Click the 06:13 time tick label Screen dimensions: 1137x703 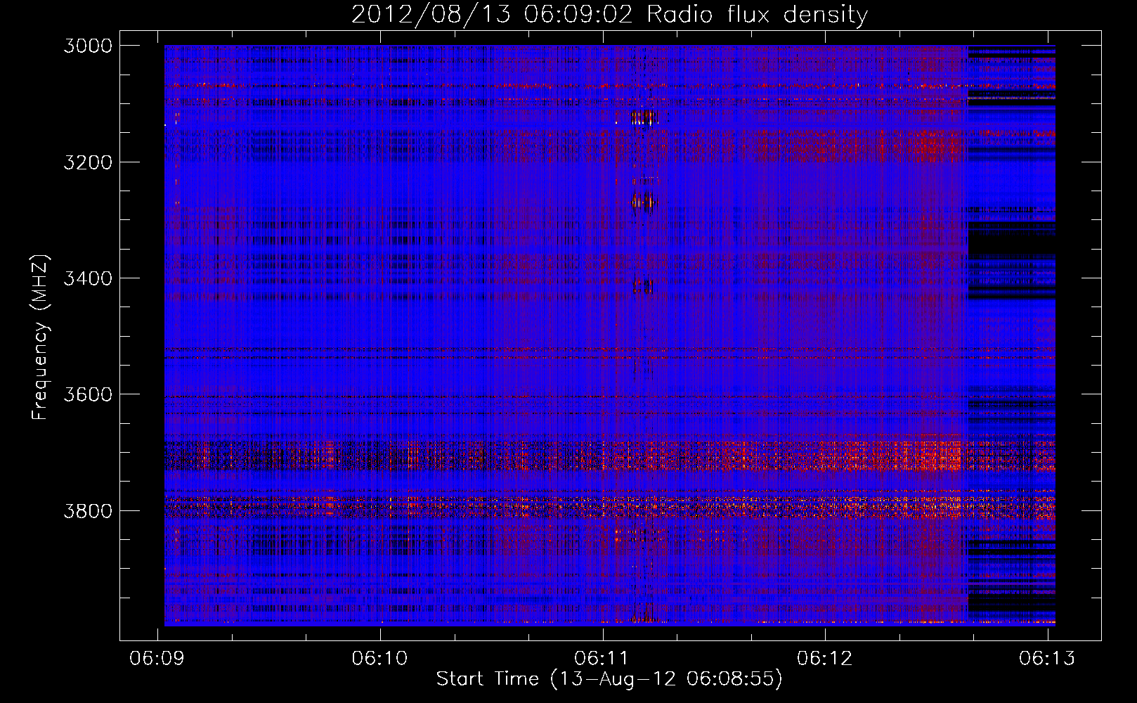tap(1048, 658)
